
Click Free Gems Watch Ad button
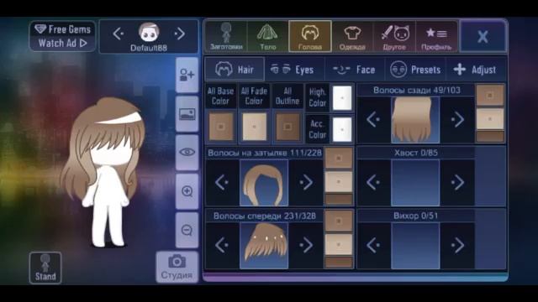click(x=62, y=36)
